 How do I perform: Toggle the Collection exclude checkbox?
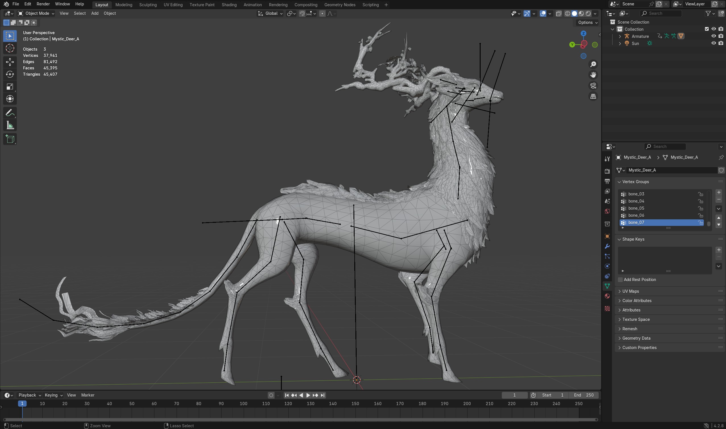pos(706,29)
